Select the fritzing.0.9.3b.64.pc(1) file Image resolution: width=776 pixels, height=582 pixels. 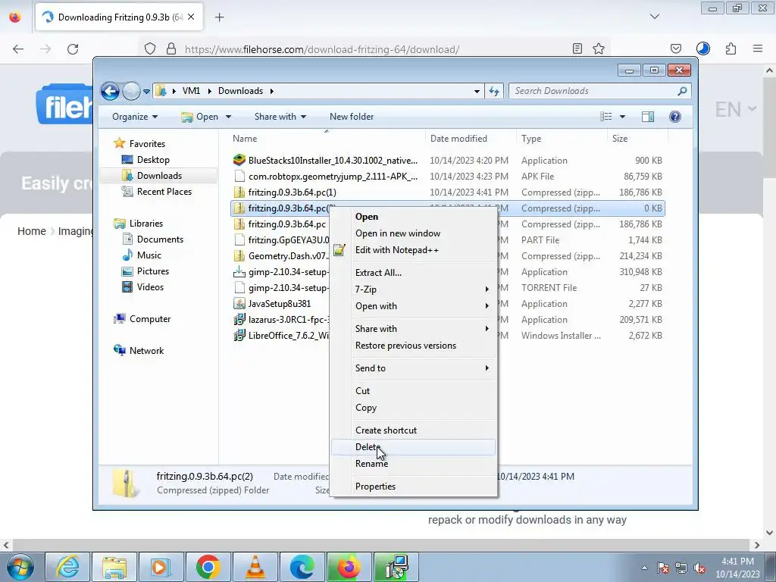click(292, 192)
